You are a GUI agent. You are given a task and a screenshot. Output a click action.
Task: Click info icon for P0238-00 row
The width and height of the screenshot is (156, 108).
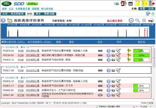coord(109,55)
